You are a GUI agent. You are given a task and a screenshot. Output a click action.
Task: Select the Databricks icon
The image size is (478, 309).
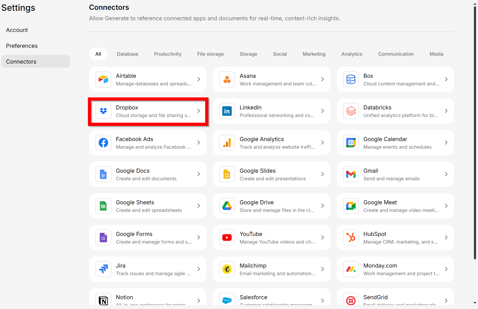(351, 111)
